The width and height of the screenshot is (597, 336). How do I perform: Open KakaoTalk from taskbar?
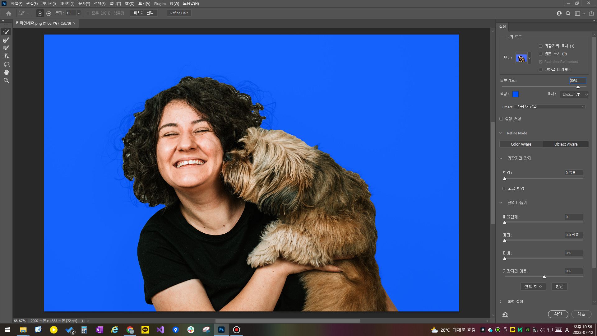[145, 330]
